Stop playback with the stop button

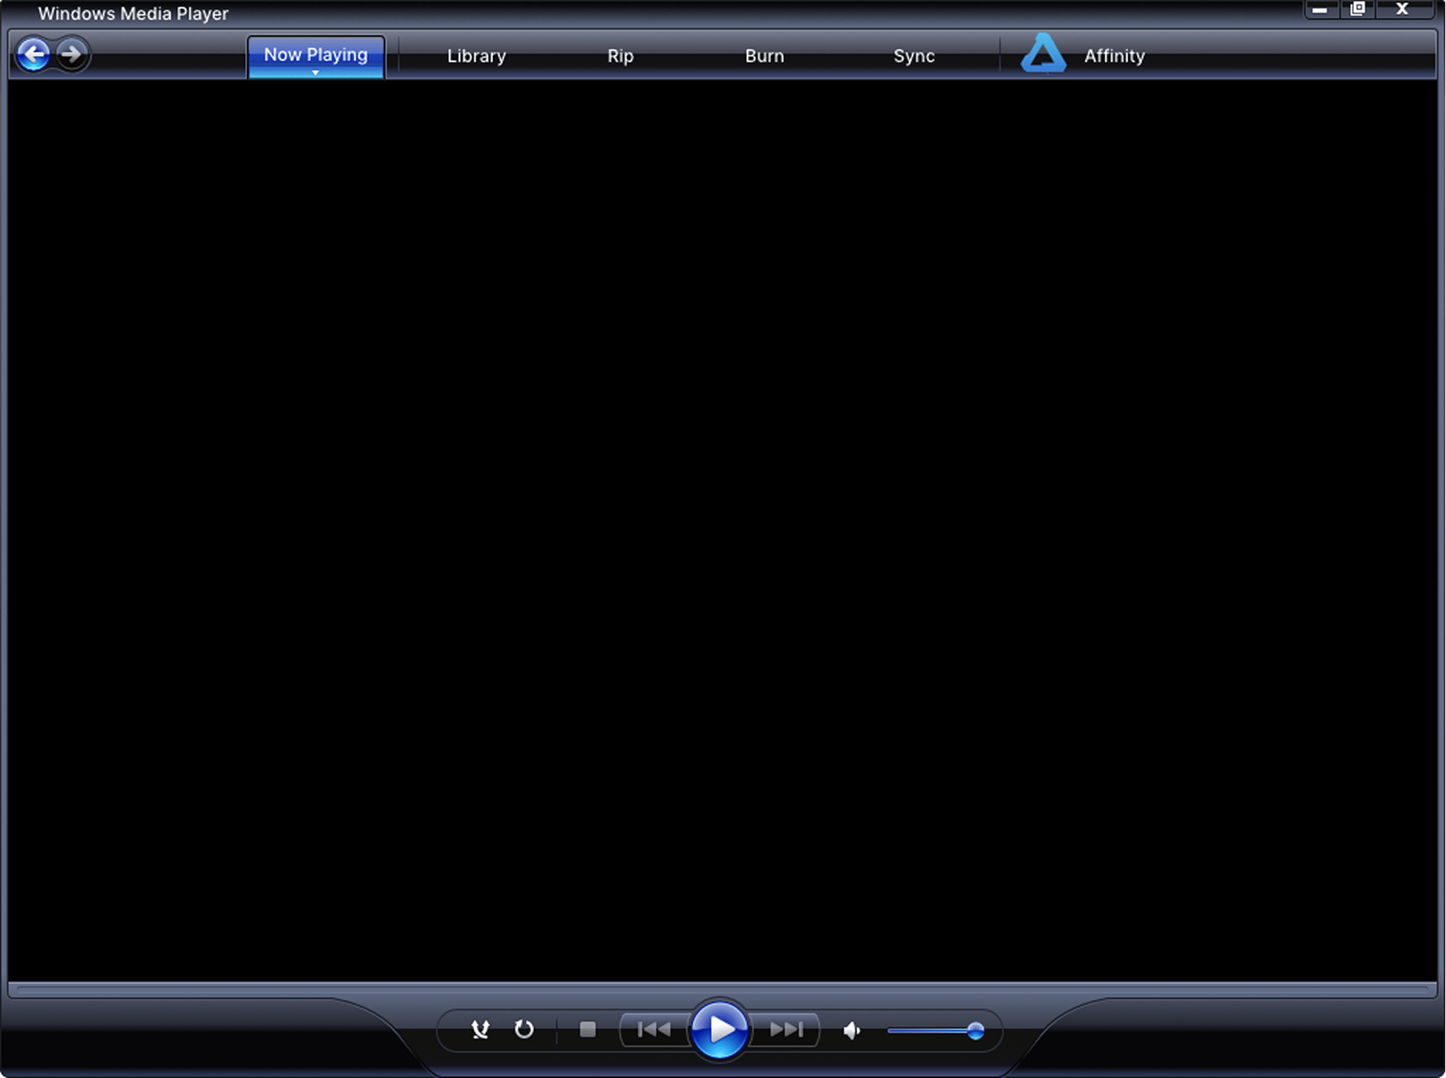pos(587,1029)
